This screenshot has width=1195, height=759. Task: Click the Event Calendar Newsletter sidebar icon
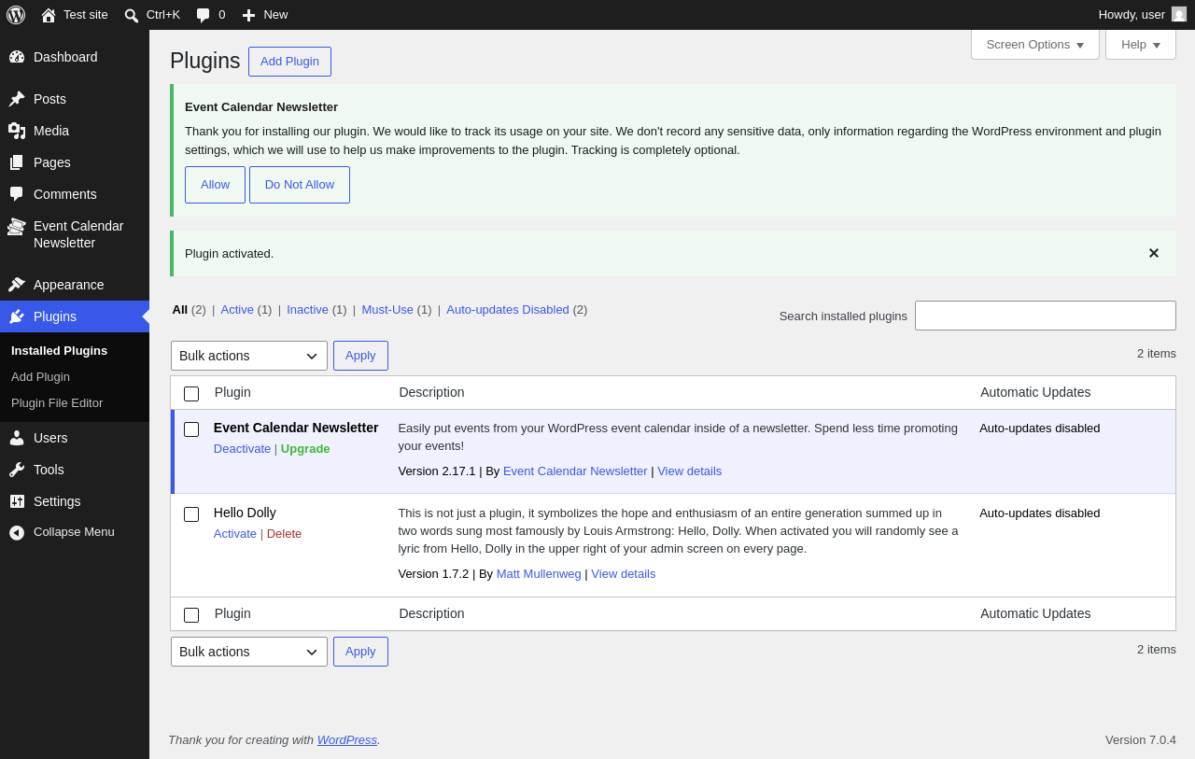pyautogui.click(x=17, y=226)
